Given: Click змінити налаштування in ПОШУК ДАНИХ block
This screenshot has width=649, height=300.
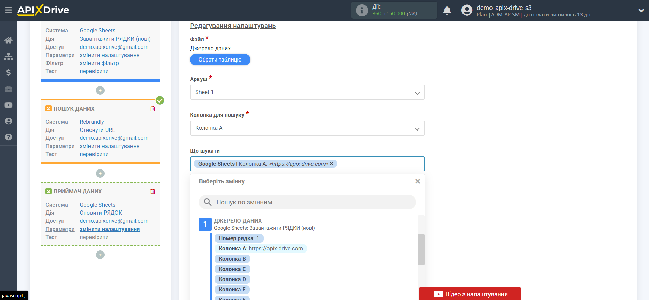Looking at the screenshot, I should (109, 146).
